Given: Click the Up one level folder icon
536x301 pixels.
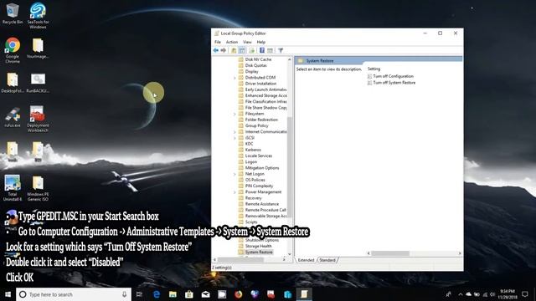Looking at the screenshot, I should coord(234,50).
